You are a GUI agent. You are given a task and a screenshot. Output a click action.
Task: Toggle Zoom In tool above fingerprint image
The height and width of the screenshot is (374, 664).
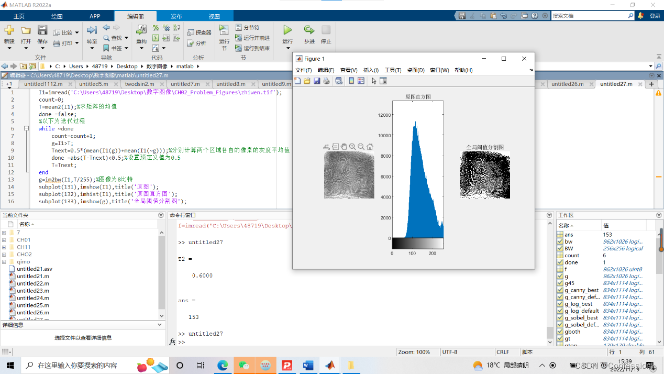pyautogui.click(x=352, y=147)
